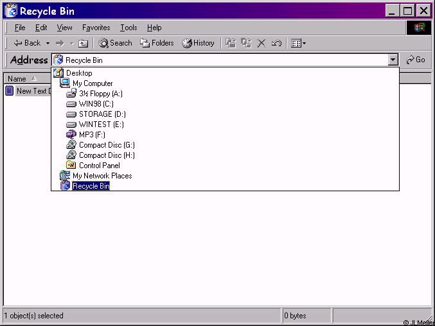The image size is (435, 326).
Task: Click the Back arrow button
Action: coord(27,43)
